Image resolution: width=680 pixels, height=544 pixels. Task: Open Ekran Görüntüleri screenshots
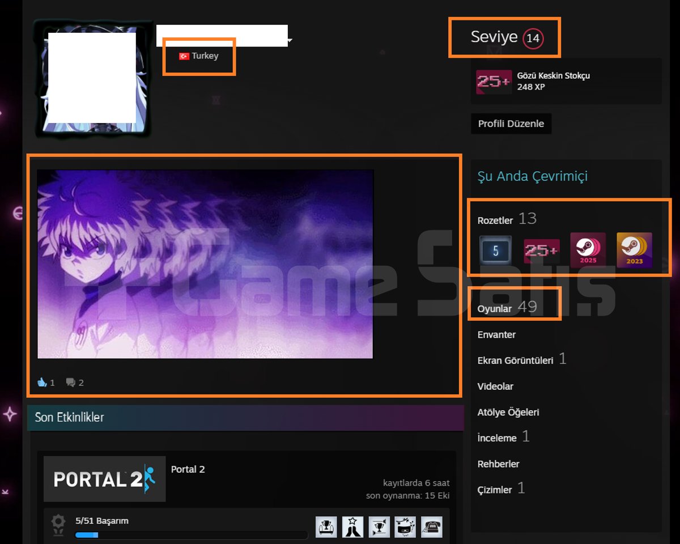515,360
